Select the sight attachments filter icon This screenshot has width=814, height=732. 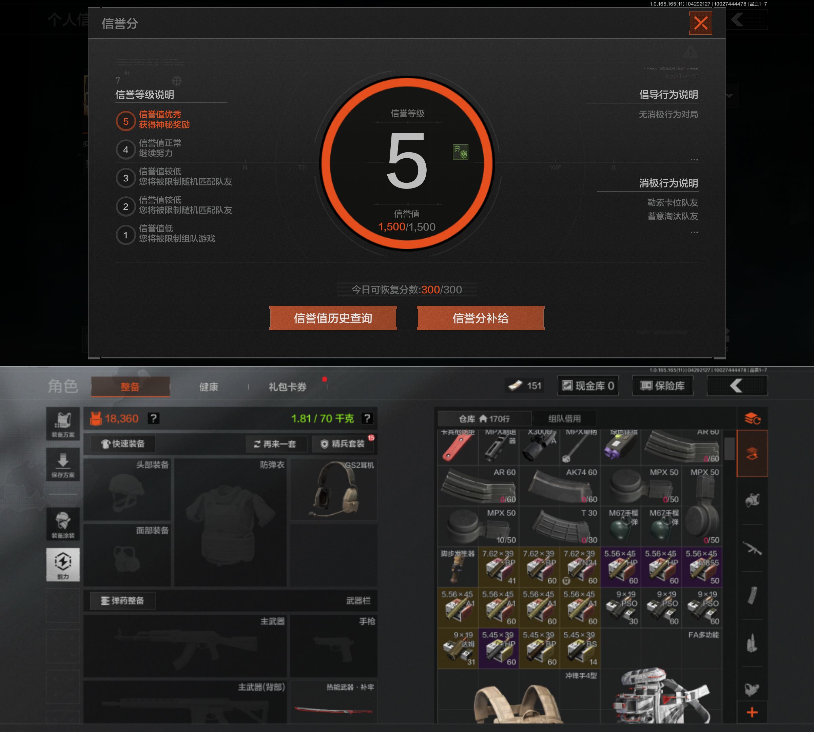click(752, 689)
